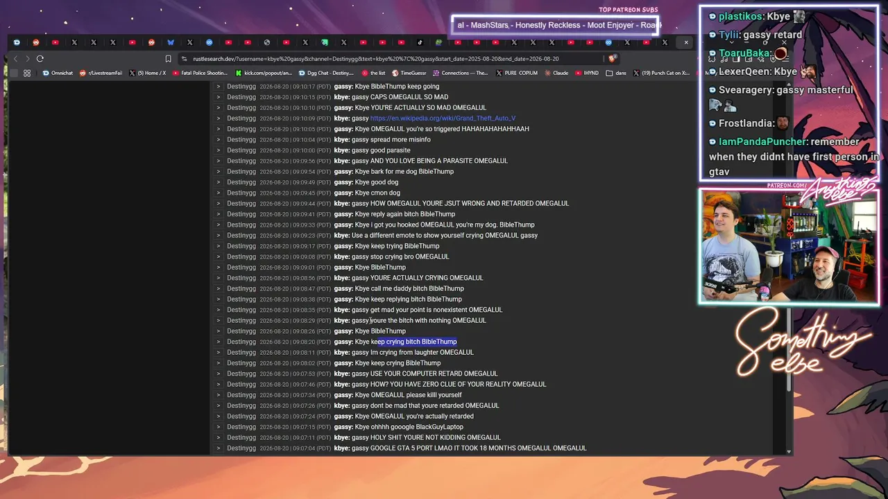Click message 'Kbye keep trying BibleThump'
Viewport: 888px width, 499px height.
click(x=397, y=246)
